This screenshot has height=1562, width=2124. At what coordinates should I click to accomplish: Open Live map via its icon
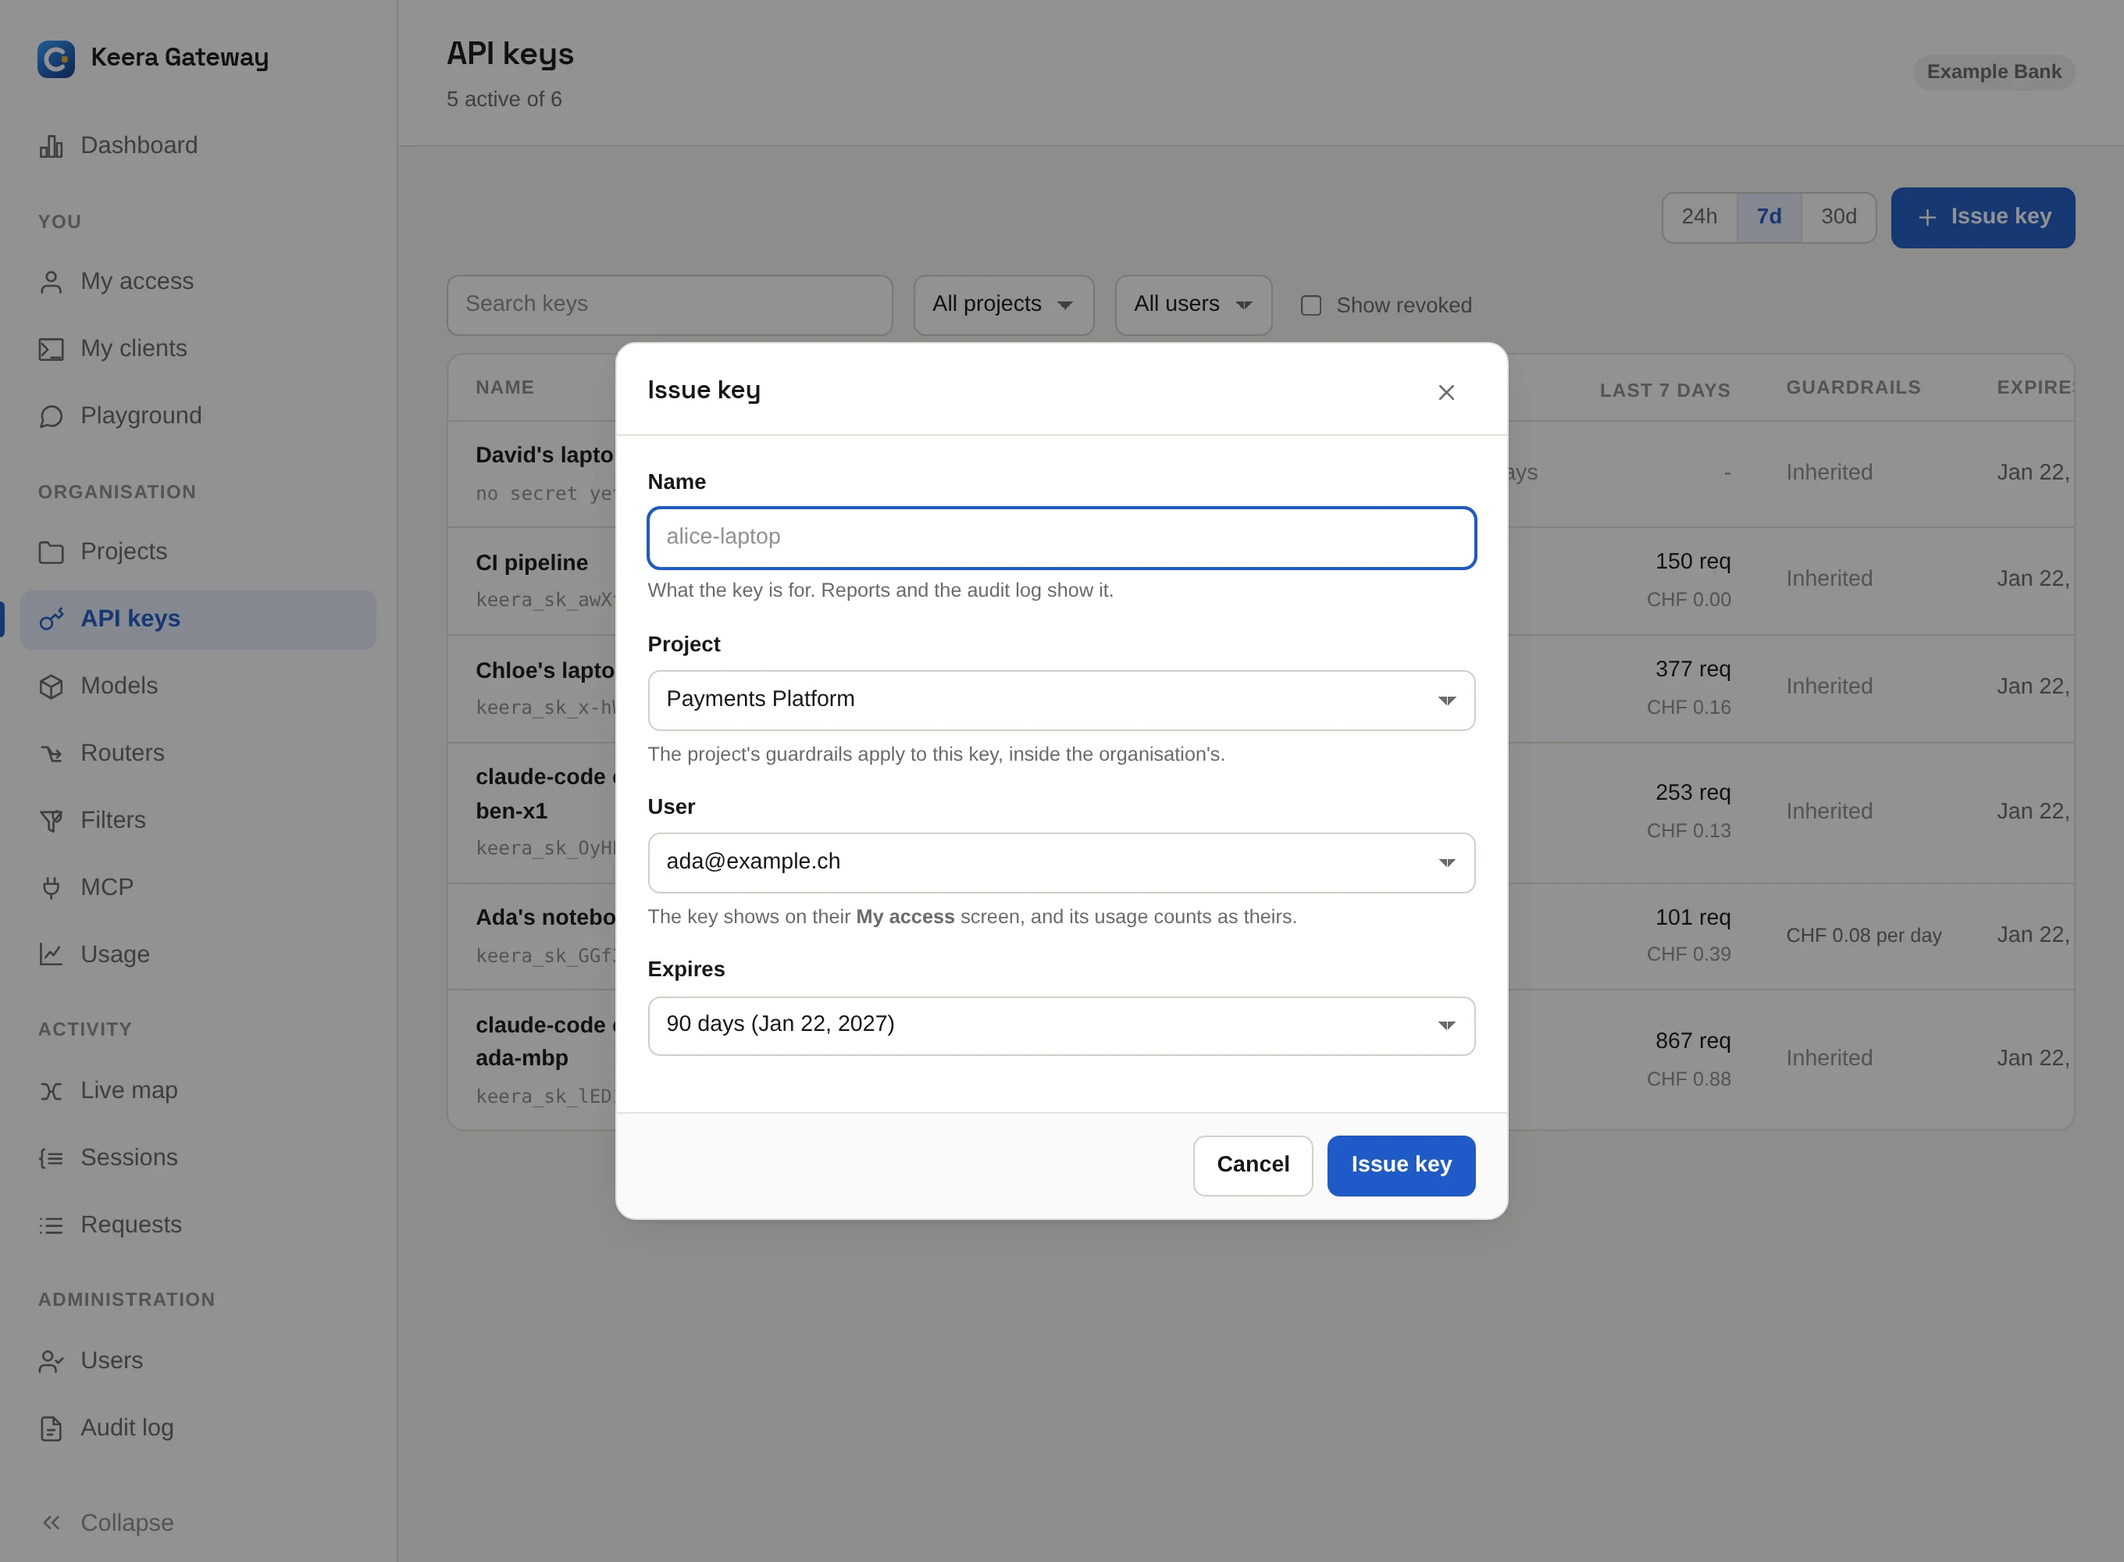point(51,1091)
